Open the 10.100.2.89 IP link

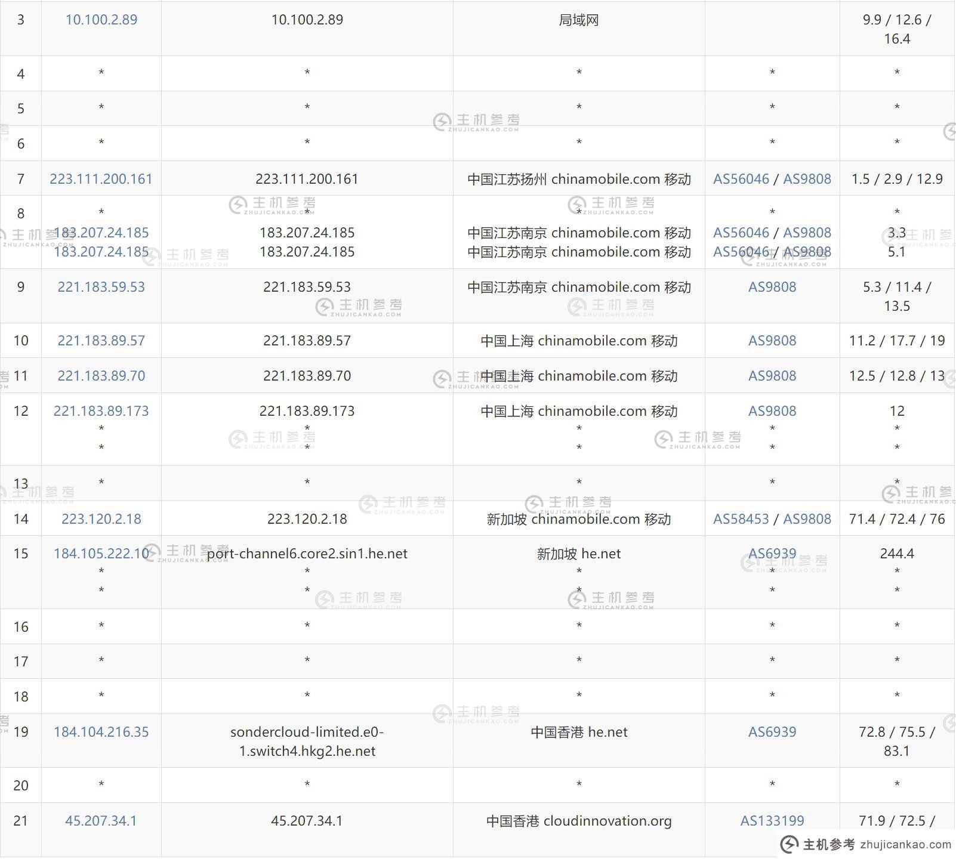pos(101,20)
